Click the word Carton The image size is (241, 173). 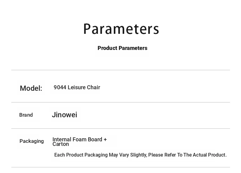61,144
